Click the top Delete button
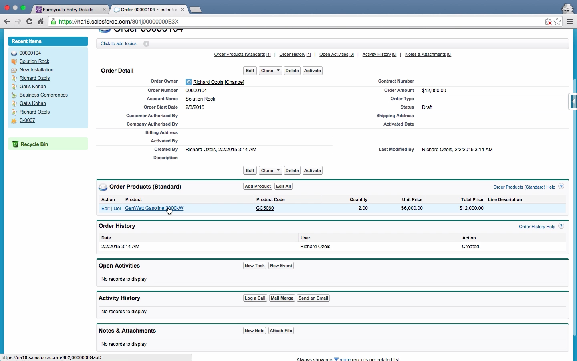The height and width of the screenshot is (361, 577). coord(292,71)
